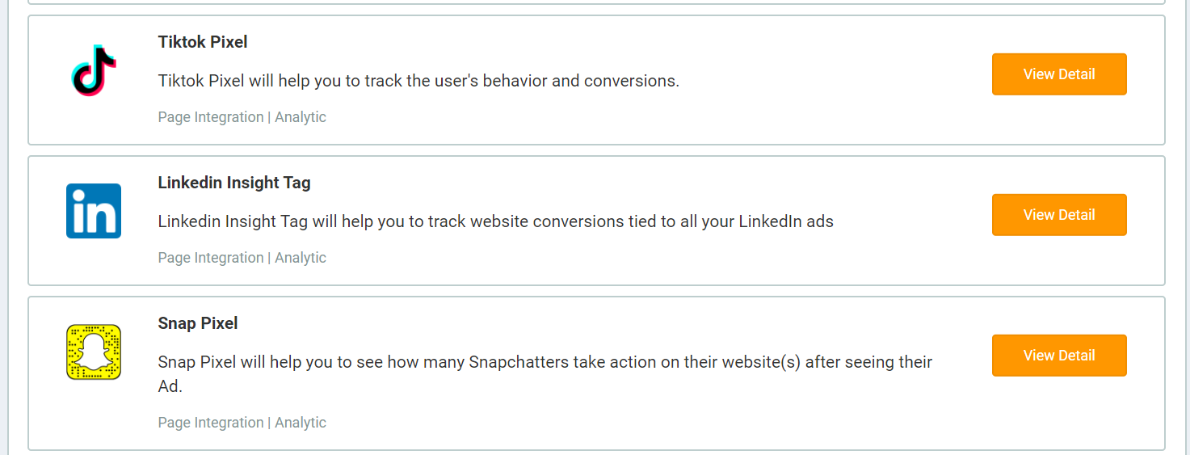The height and width of the screenshot is (455, 1190).
Task: Click the Linkedin Insight Tag title
Action: (x=234, y=183)
